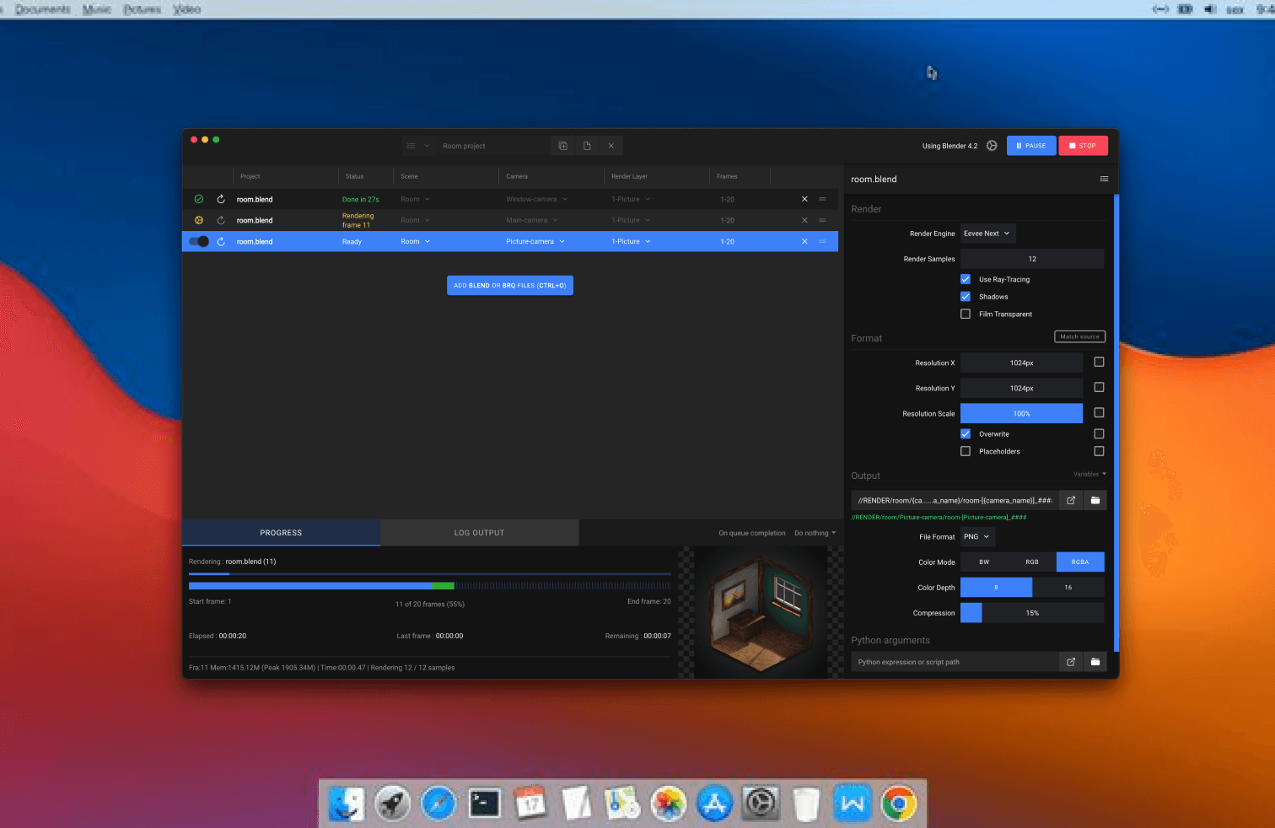Open Finder from the Dock
This screenshot has width=1275, height=828.
click(x=347, y=803)
